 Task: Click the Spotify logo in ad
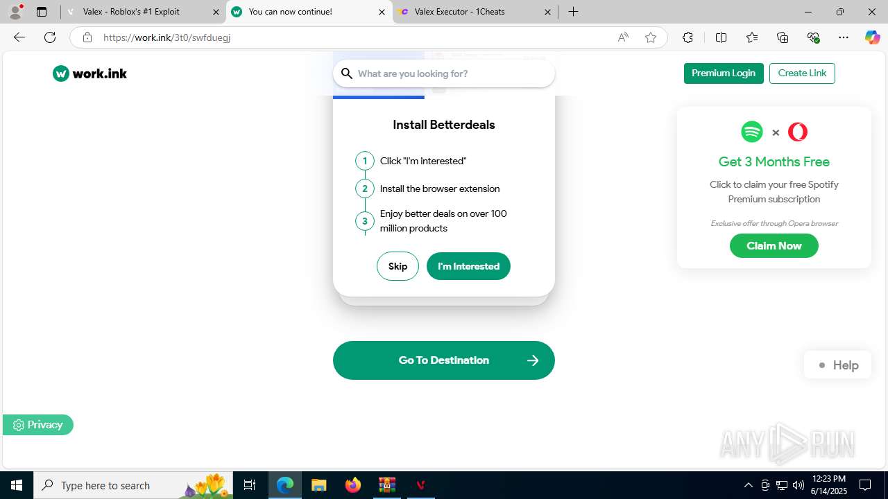752,132
